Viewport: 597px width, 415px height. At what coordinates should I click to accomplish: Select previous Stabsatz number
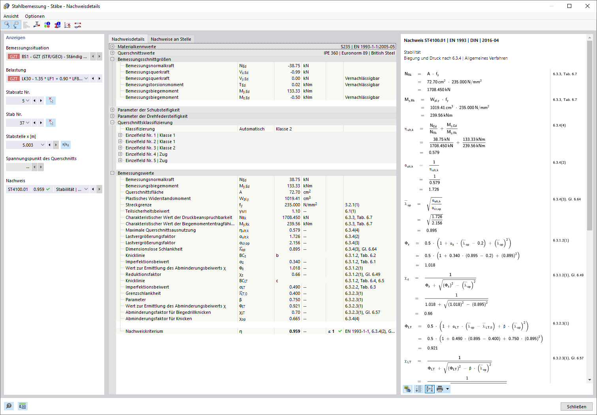coord(34,100)
